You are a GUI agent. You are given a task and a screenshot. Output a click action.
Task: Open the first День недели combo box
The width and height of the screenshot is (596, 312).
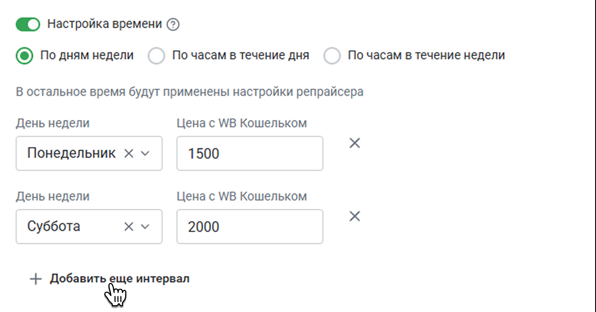[x=89, y=153]
